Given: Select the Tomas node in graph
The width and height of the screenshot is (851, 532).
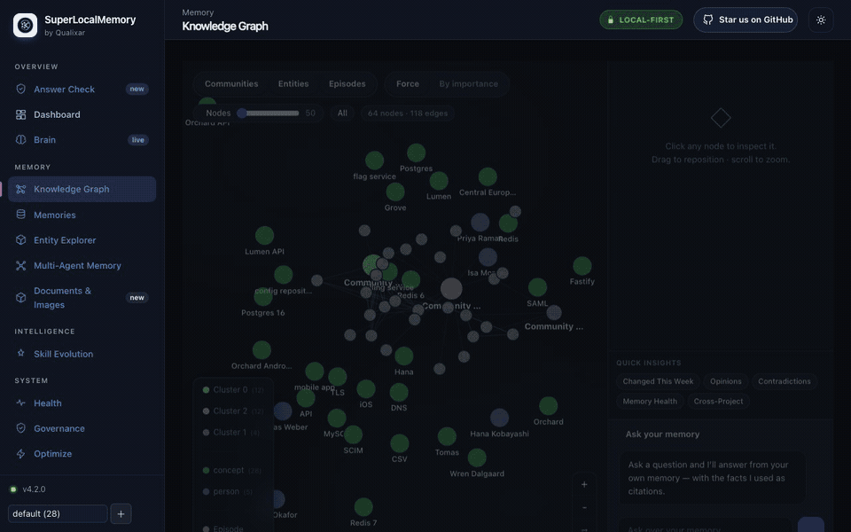Looking at the screenshot, I should click(447, 436).
